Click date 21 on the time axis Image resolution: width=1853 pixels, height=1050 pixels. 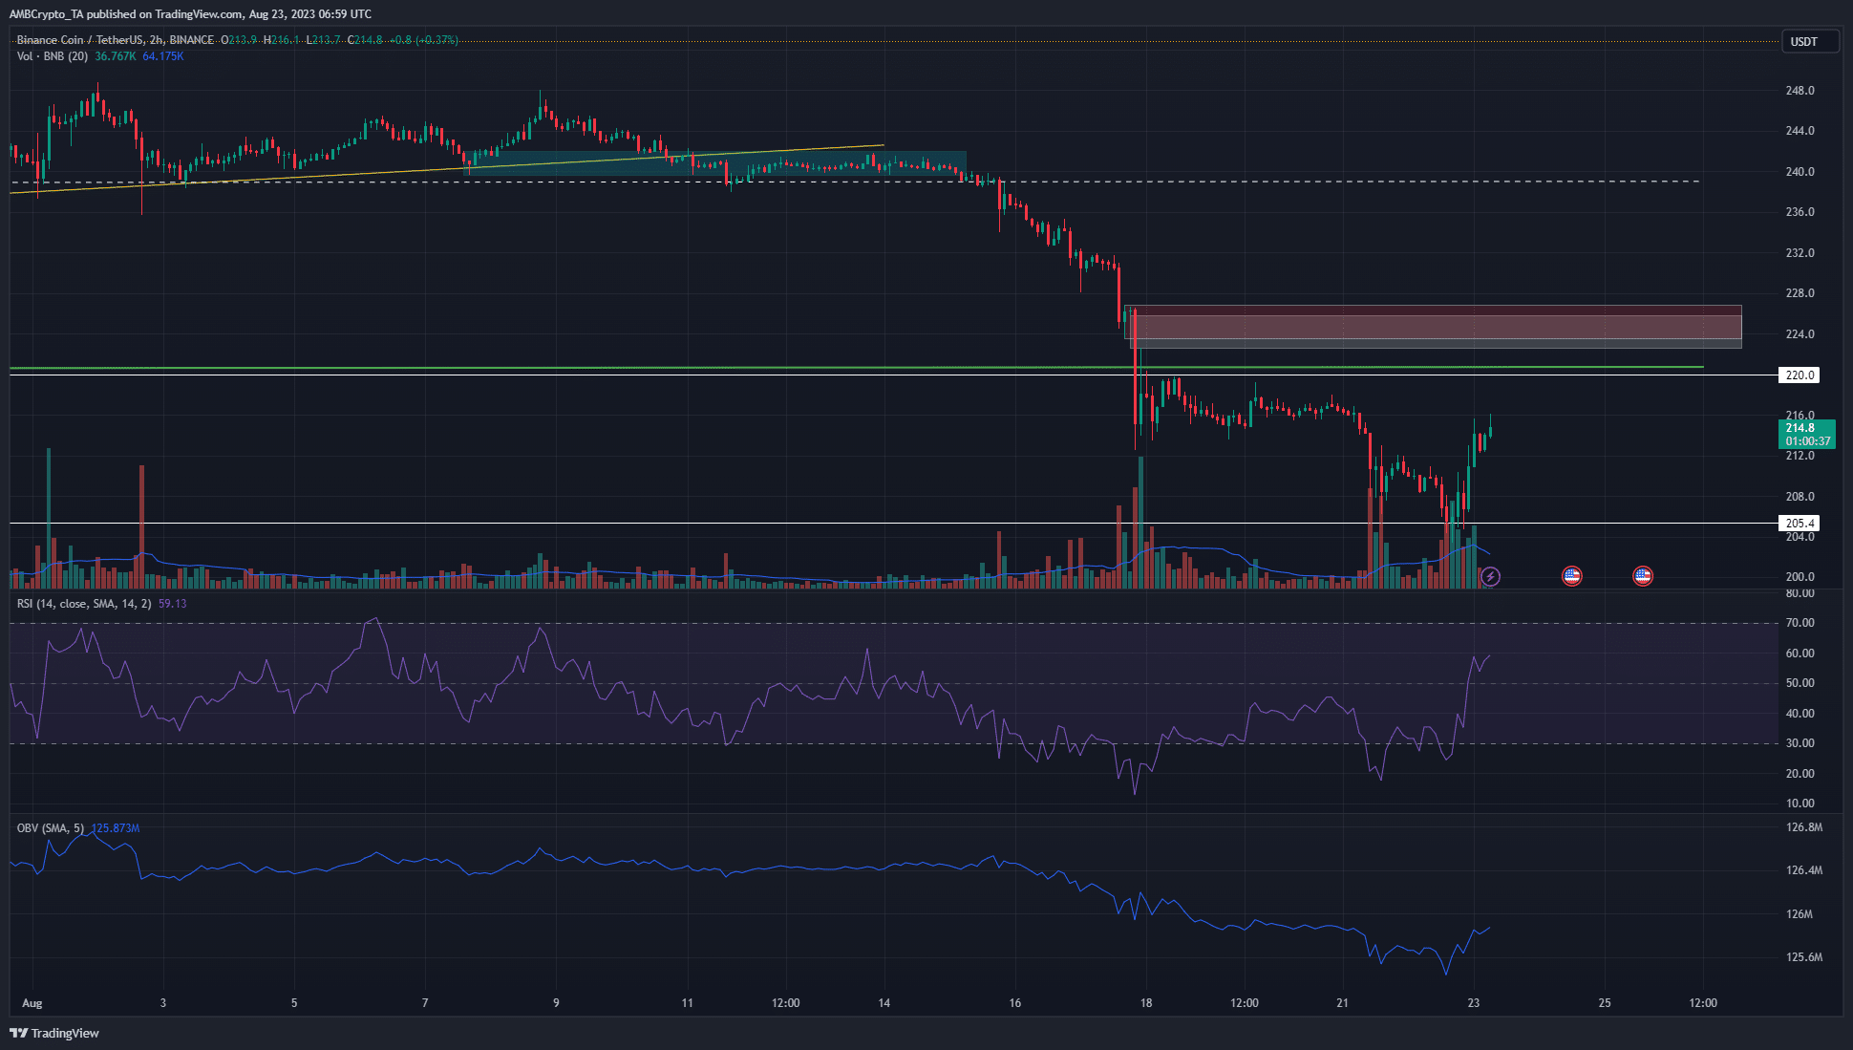(x=1343, y=1003)
